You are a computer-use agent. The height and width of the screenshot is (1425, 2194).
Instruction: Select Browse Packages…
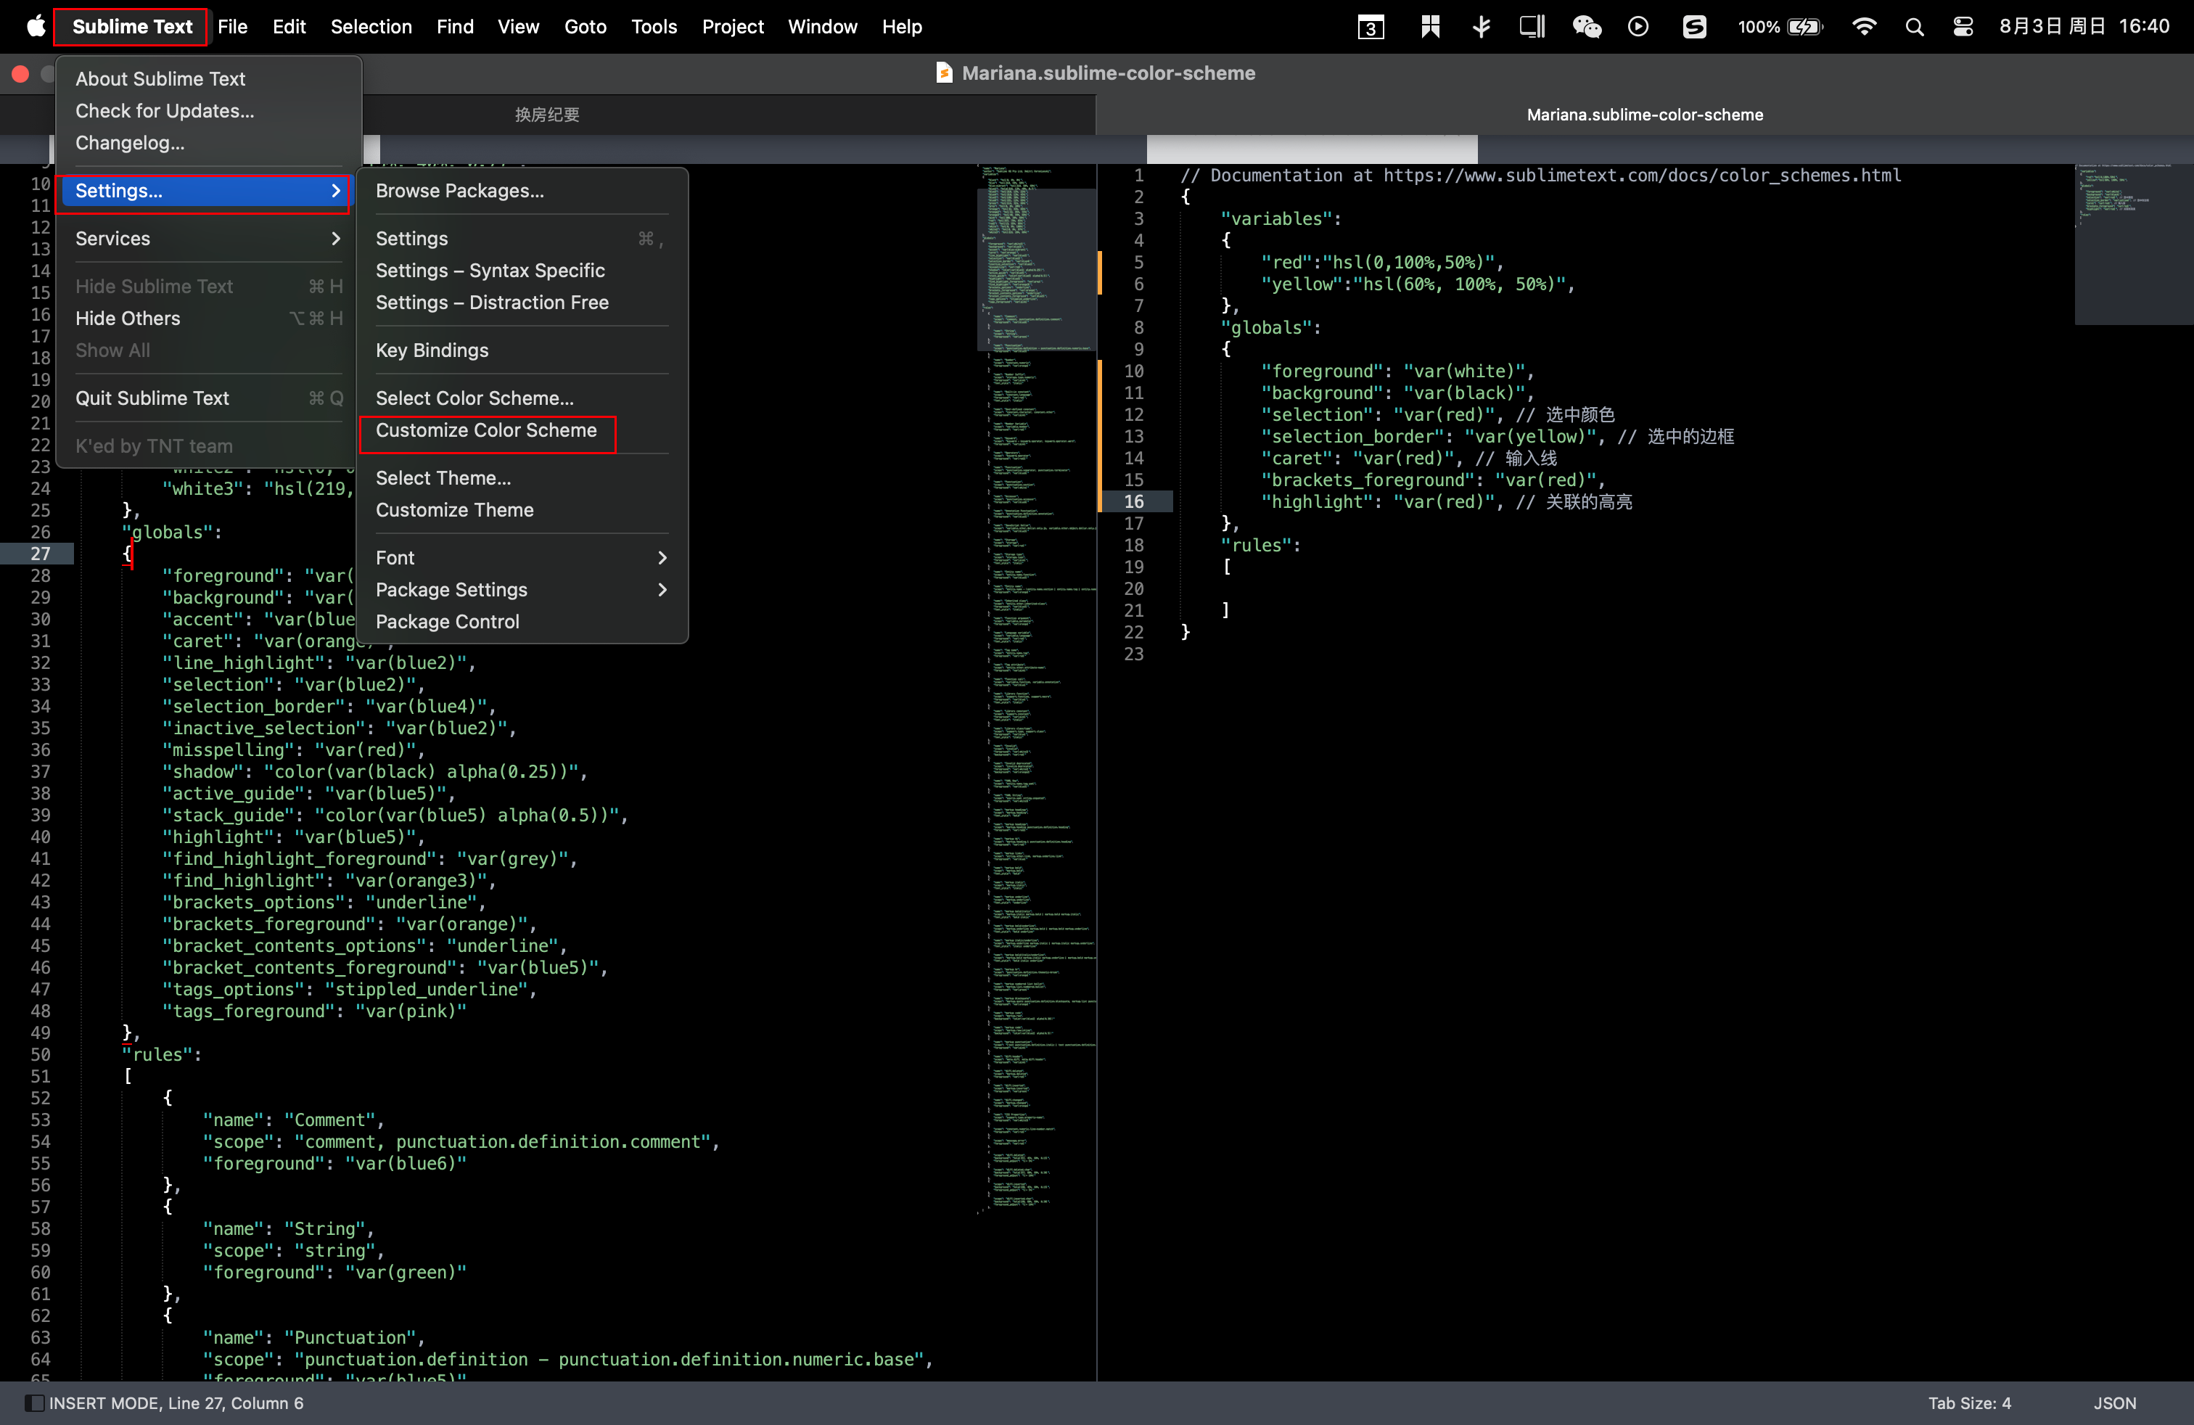click(522, 191)
